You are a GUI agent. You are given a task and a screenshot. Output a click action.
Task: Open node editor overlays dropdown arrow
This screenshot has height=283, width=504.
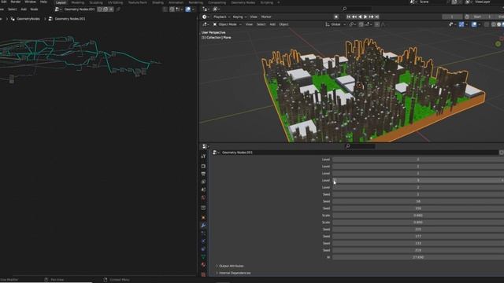tap(193, 9)
